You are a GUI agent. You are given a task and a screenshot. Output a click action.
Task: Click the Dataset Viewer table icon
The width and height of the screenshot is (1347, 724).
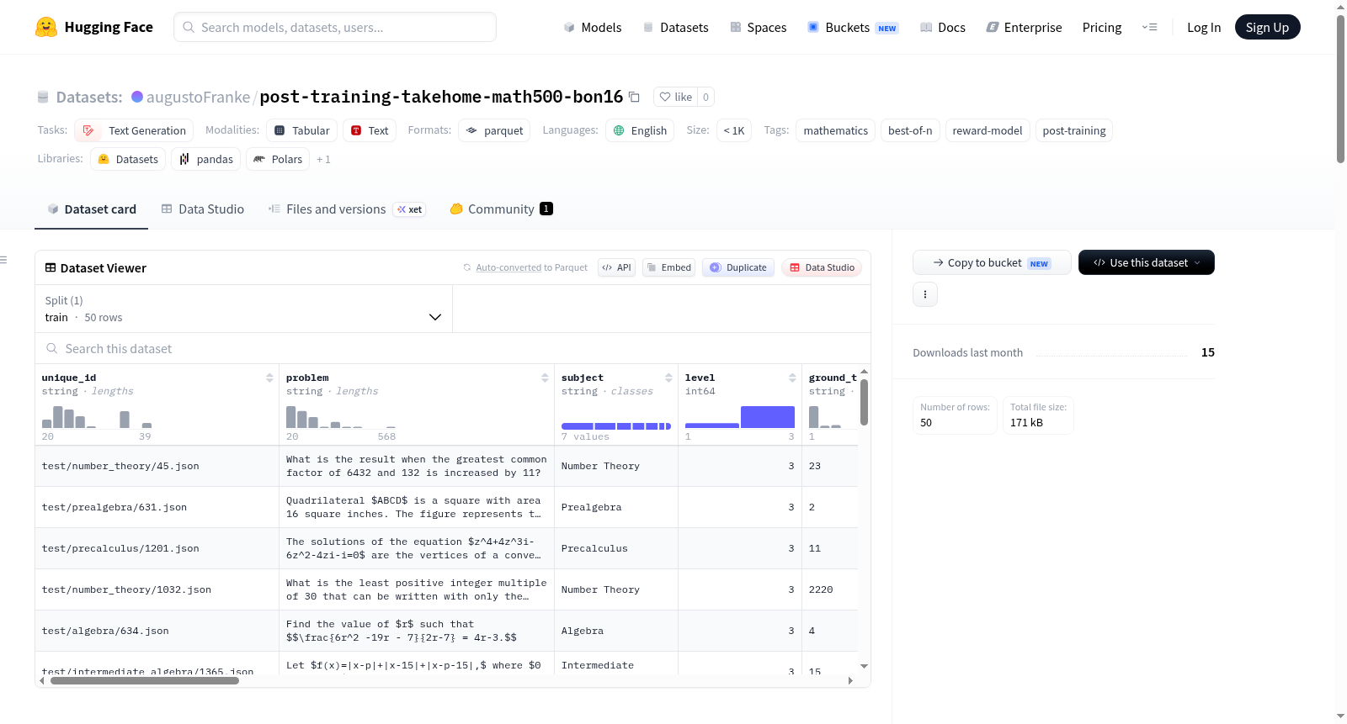point(51,267)
